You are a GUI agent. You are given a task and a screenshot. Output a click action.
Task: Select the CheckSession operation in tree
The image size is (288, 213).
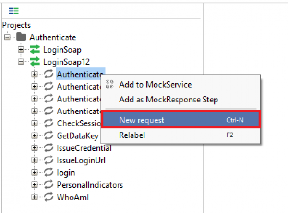(79, 123)
